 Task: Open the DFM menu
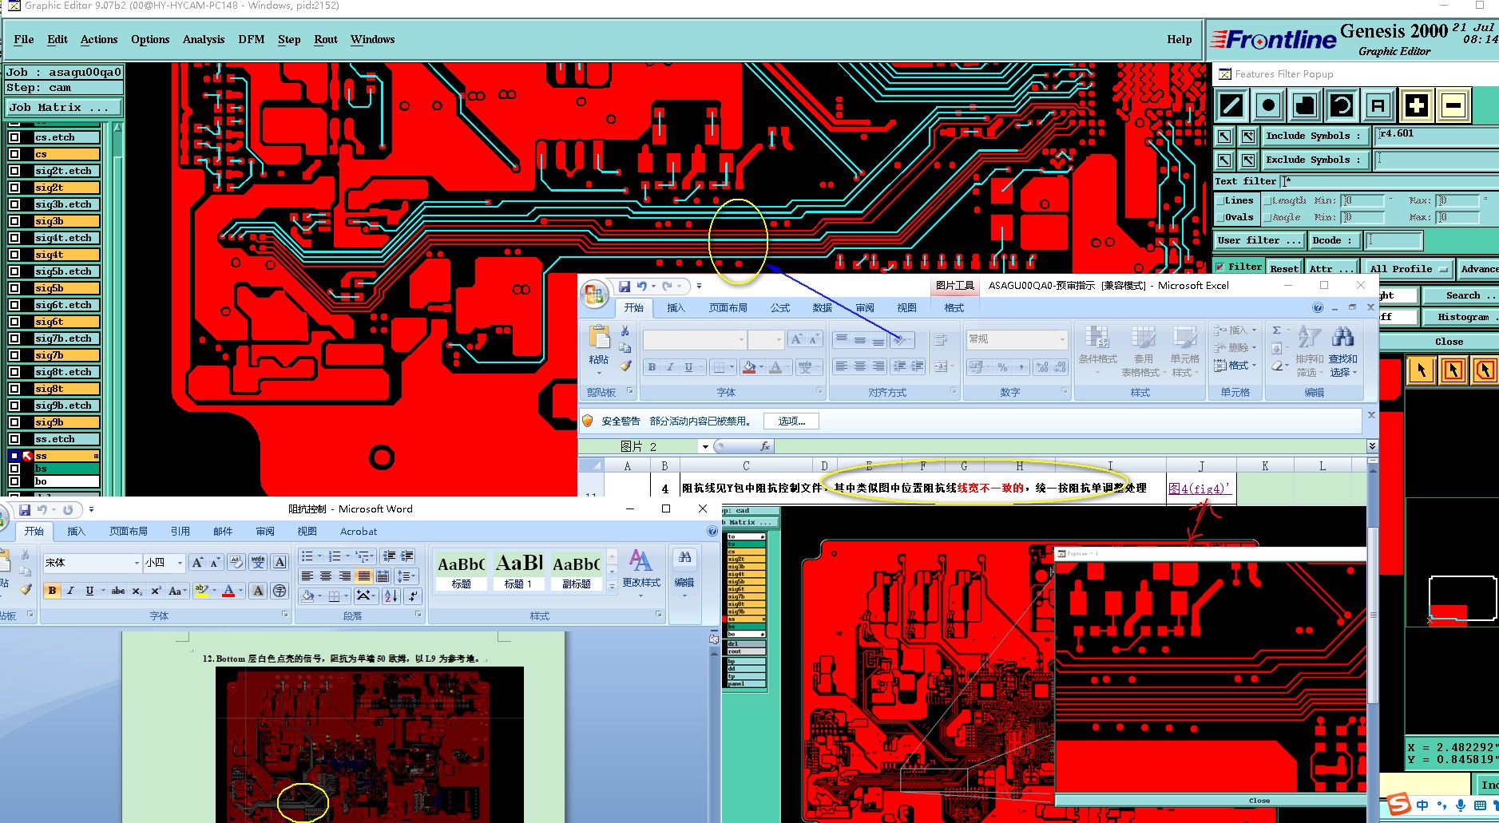tap(252, 39)
